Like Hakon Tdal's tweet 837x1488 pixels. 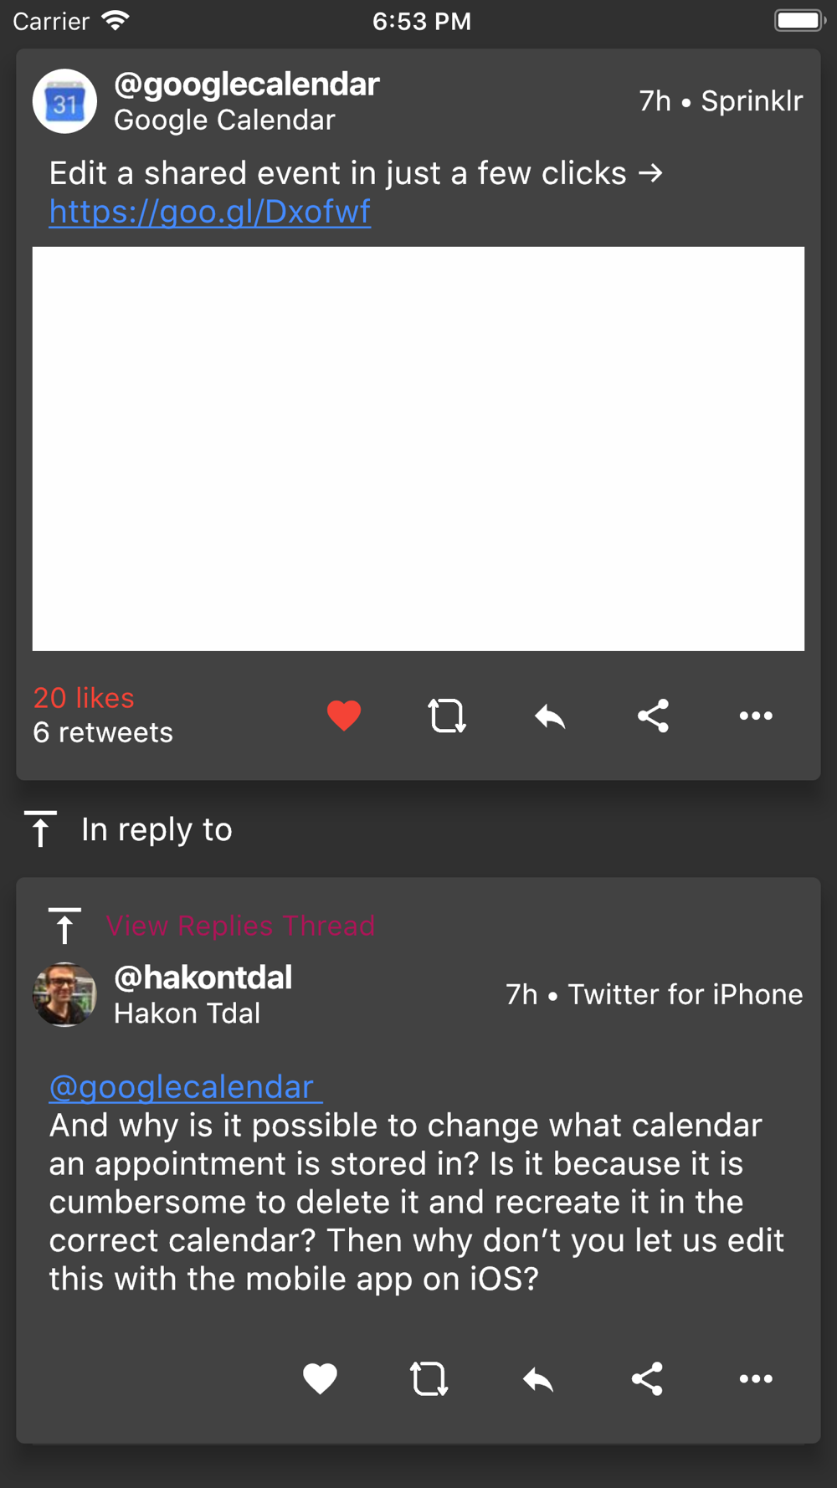pyautogui.click(x=320, y=1378)
